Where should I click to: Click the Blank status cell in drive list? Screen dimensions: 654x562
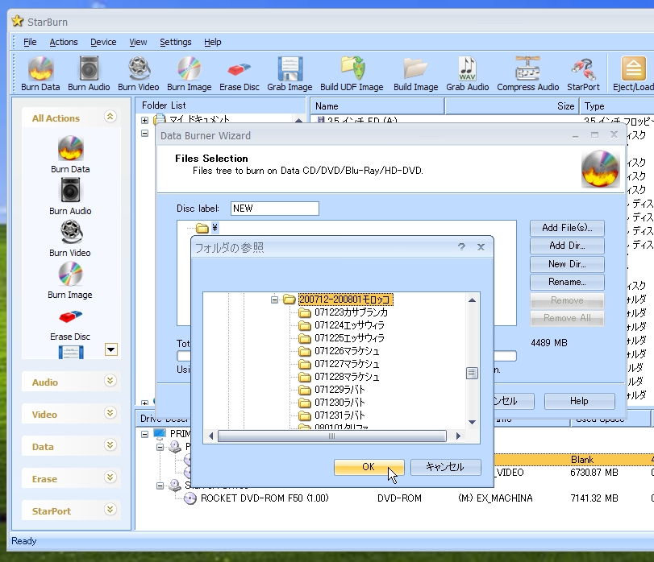(582, 460)
